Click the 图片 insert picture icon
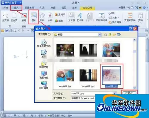 tap(34, 17)
